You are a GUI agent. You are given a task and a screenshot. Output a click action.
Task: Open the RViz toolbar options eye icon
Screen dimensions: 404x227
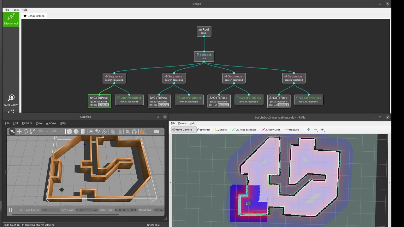tap(322, 130)
